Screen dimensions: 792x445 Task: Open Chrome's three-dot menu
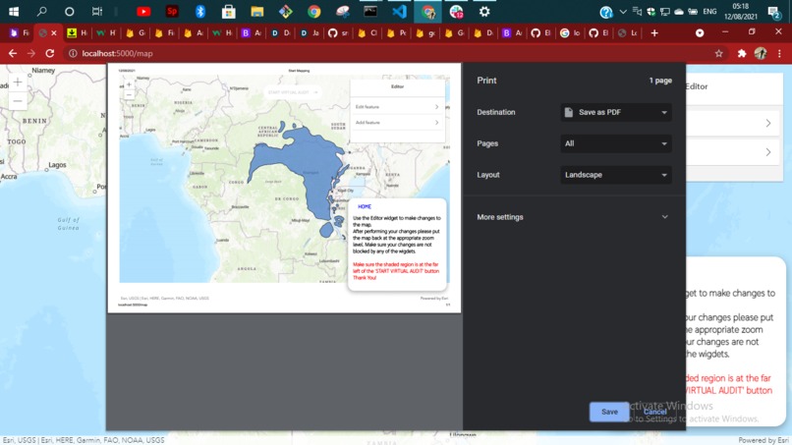pyautogui.click(x=779, y=53)
